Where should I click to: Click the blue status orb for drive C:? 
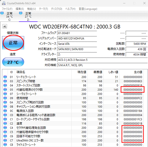2,13
